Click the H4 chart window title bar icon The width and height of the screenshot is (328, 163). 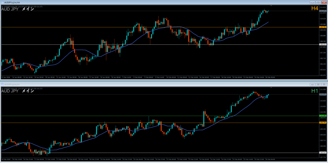coord(3,2)
